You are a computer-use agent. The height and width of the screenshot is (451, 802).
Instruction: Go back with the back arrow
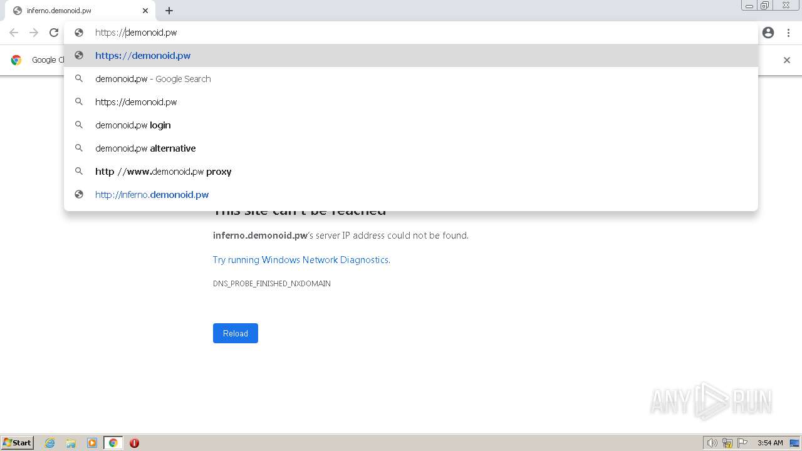(14, 33)
